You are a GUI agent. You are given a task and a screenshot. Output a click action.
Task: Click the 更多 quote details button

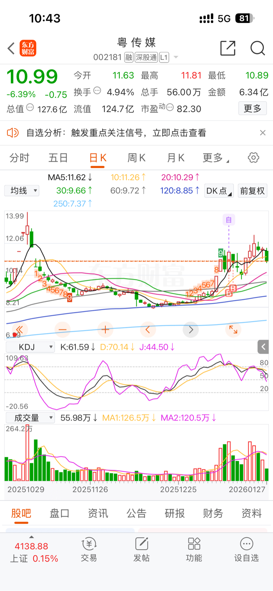coord(252,108)
